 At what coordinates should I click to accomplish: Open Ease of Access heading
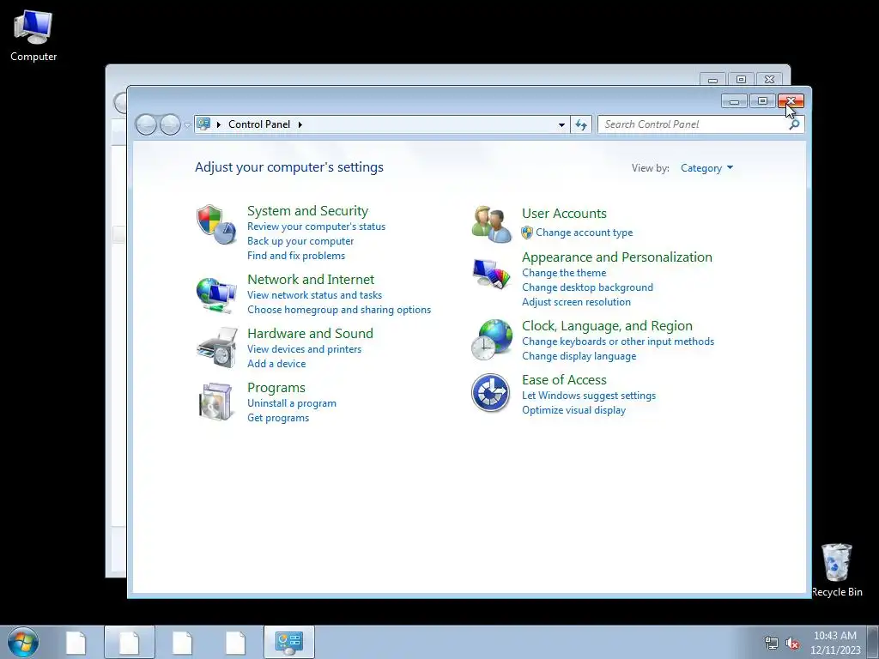(x=564, y=380)
